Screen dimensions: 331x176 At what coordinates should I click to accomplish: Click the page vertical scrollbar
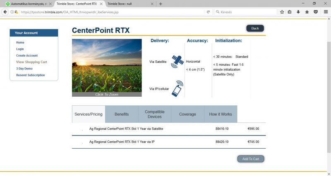pyautogui.click(x=329, y=97)
